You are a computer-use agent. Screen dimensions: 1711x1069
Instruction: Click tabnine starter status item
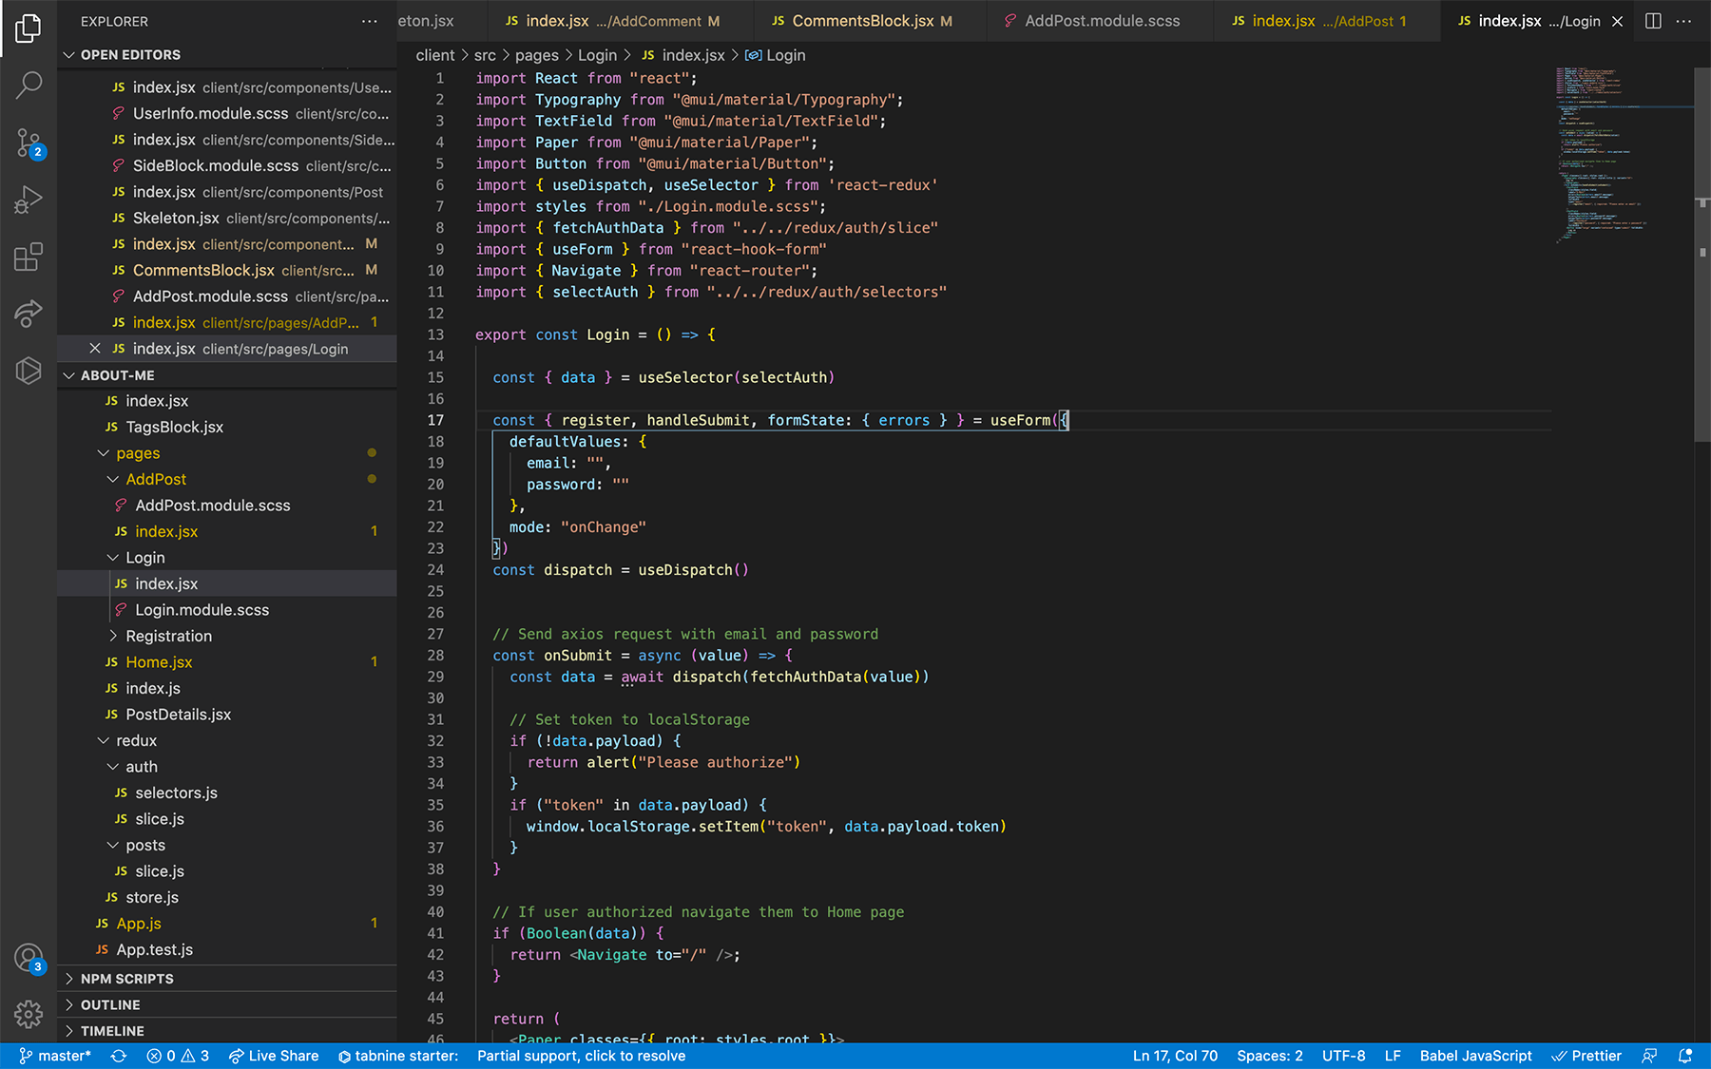(x=398, y=1056)
